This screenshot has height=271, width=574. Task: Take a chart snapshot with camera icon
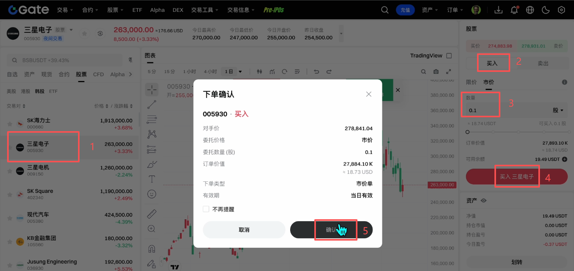coord(436,72)
